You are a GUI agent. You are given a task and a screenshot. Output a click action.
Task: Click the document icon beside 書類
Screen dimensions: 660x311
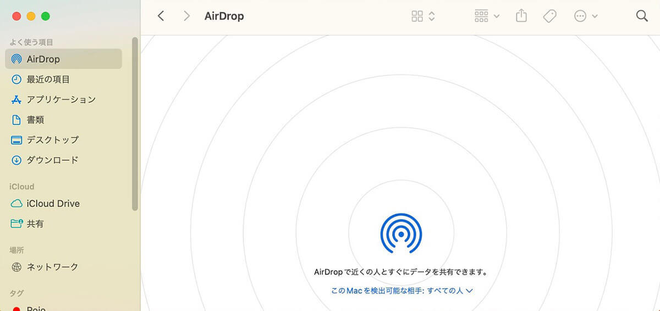[x=16, y=119]
